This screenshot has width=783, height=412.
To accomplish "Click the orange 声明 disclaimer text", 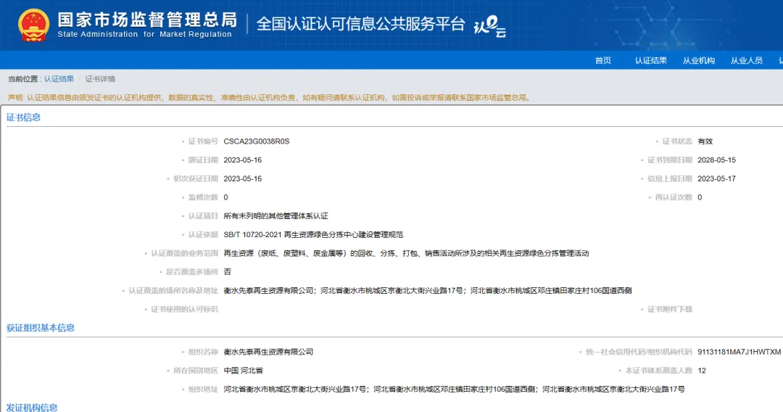I will pyautogui.click(x=269, y=97).
